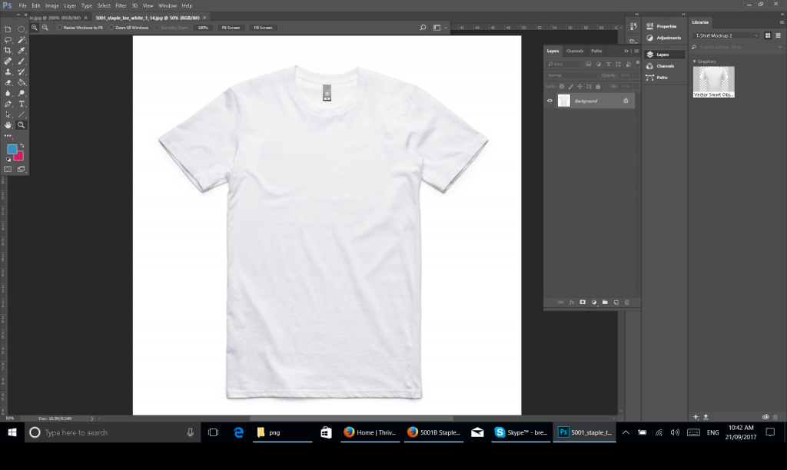Select the Lasso tool

[x=8, y=40]
